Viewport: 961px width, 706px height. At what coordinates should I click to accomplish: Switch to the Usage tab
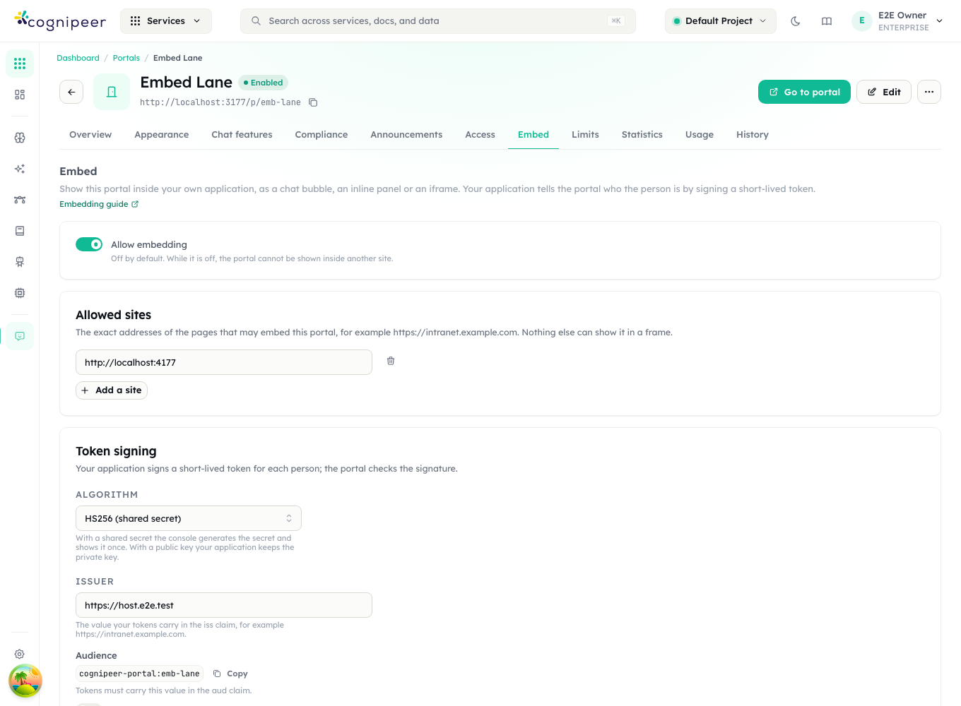pyautogui.click(x=700, y=135)
